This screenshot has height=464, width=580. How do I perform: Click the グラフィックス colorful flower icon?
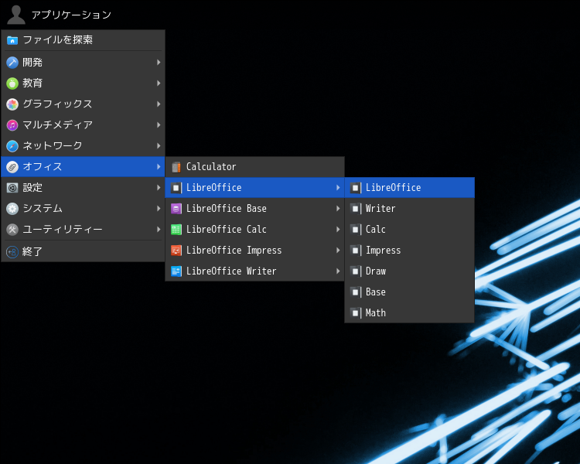12,104
